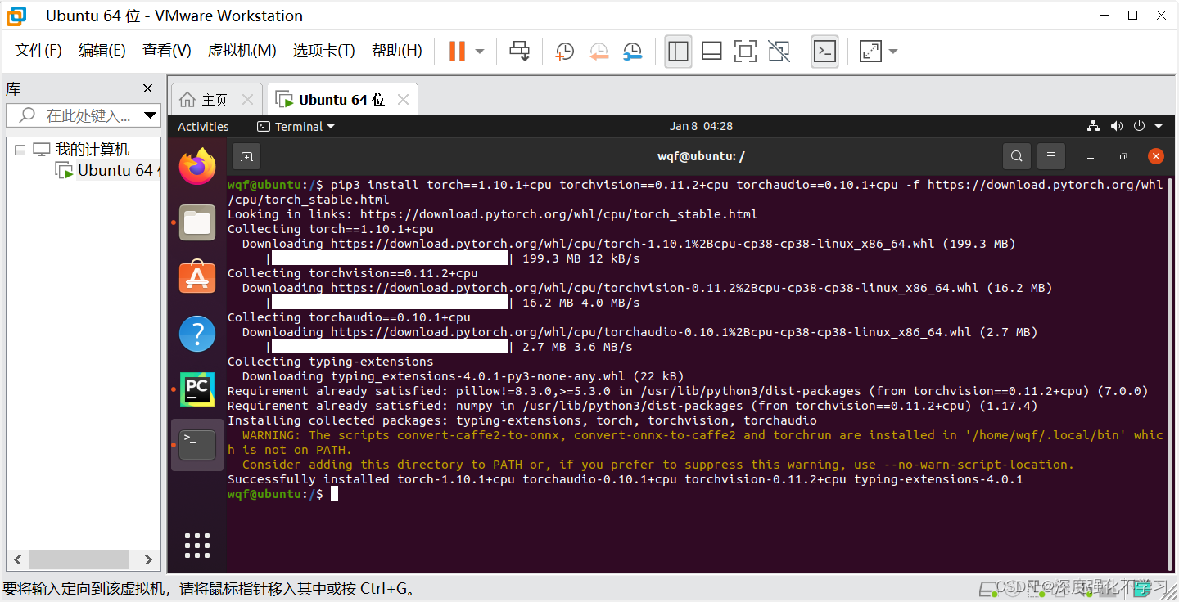Open the snapshot manager icon

[632, 52]
